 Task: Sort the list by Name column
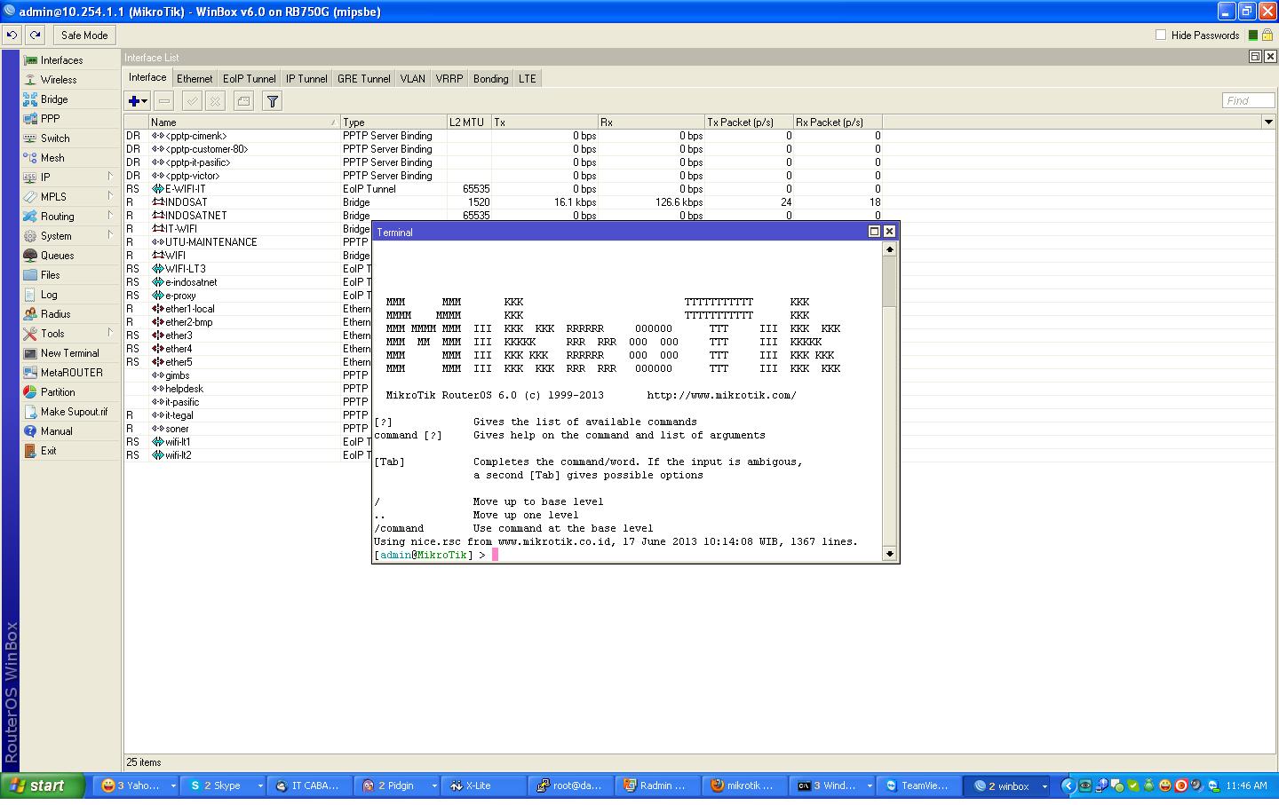pyautogui.click(x=244, y=122)
